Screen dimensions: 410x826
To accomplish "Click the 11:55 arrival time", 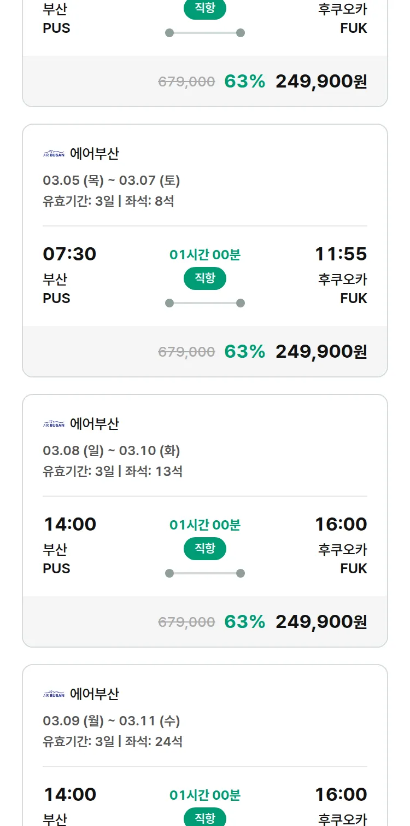I will 341,254.
